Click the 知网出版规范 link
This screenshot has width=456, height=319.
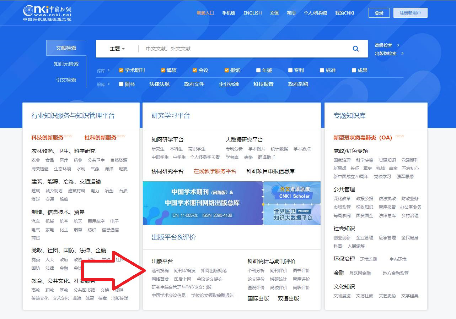click(x=214, y=270)
